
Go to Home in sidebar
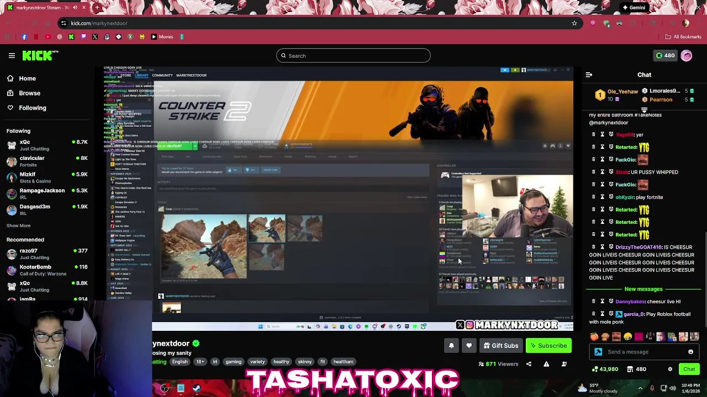point(22,78)
